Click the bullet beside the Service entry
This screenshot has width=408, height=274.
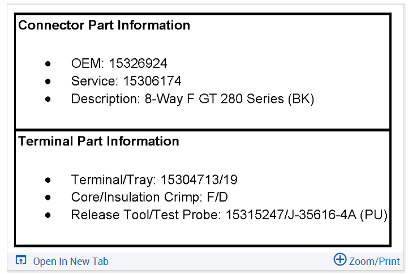[48, 81]
